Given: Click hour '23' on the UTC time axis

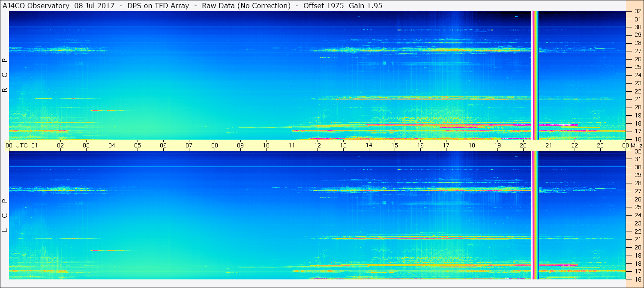Looking at the screenshot, I should (x=600, y=145).
